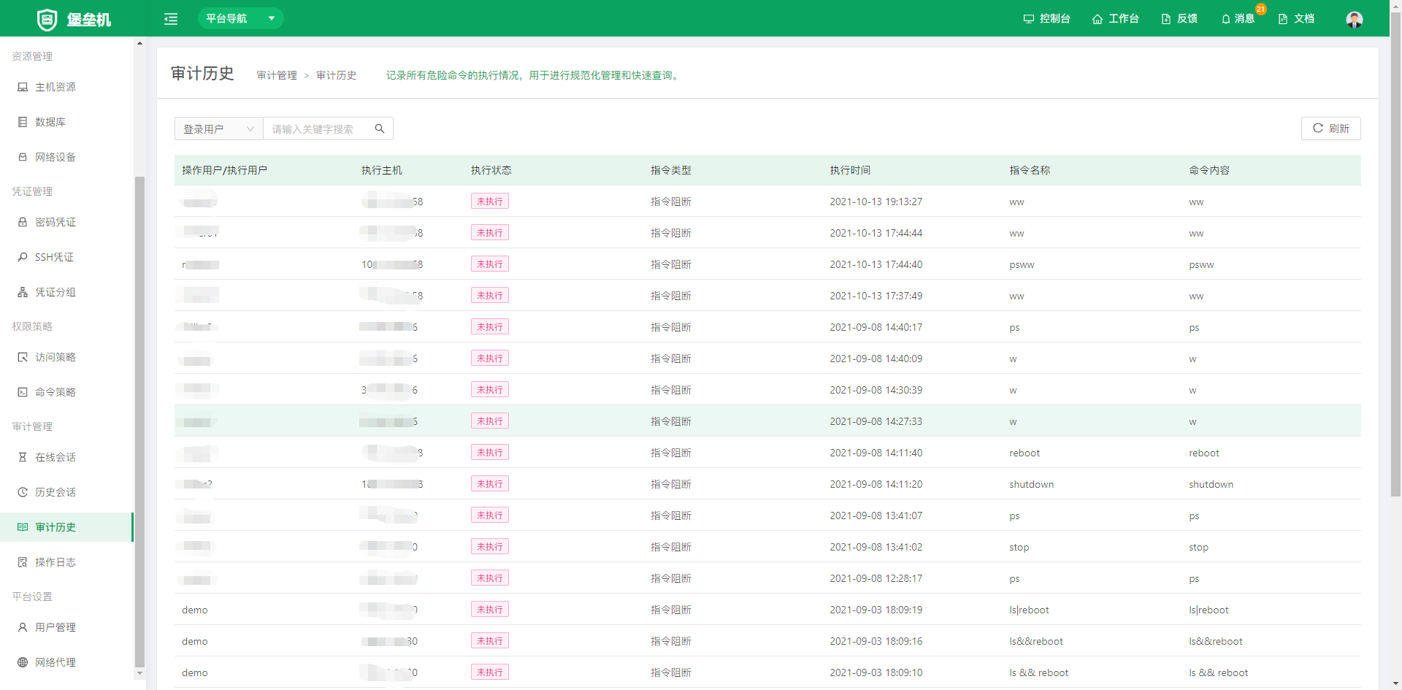
Task: Click the 在线会话 hourglass icon
Action: coord(23,457)
